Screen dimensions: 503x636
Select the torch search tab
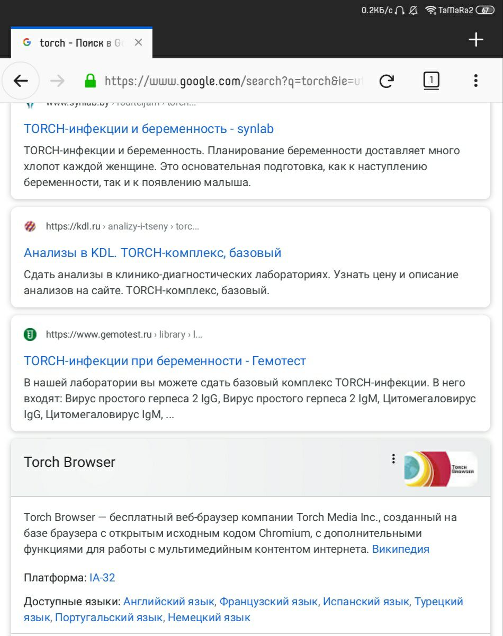[75, 43]
